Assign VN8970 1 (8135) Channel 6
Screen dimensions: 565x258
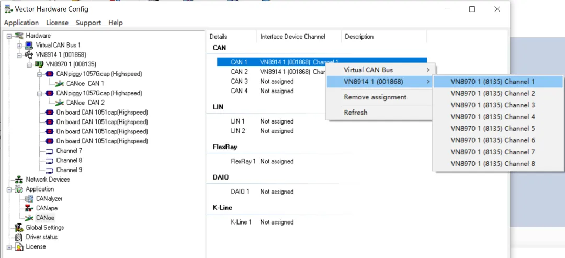click(498, 140)
